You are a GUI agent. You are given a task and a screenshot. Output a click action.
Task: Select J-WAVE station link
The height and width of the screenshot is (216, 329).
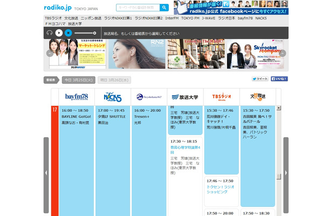point(209,18)
